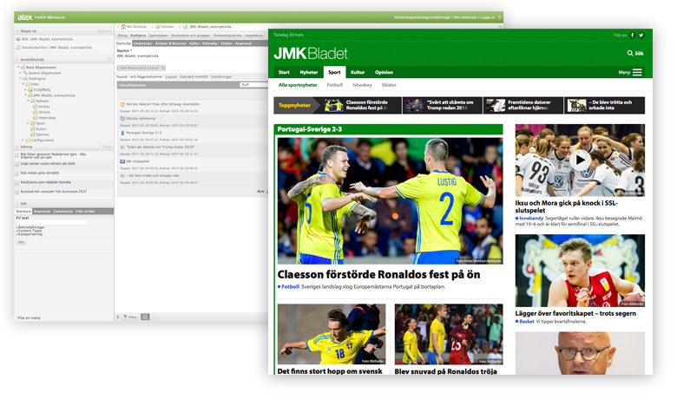Click the atex logo in CMS window
The image size is (677, 399).
(24, 17)
